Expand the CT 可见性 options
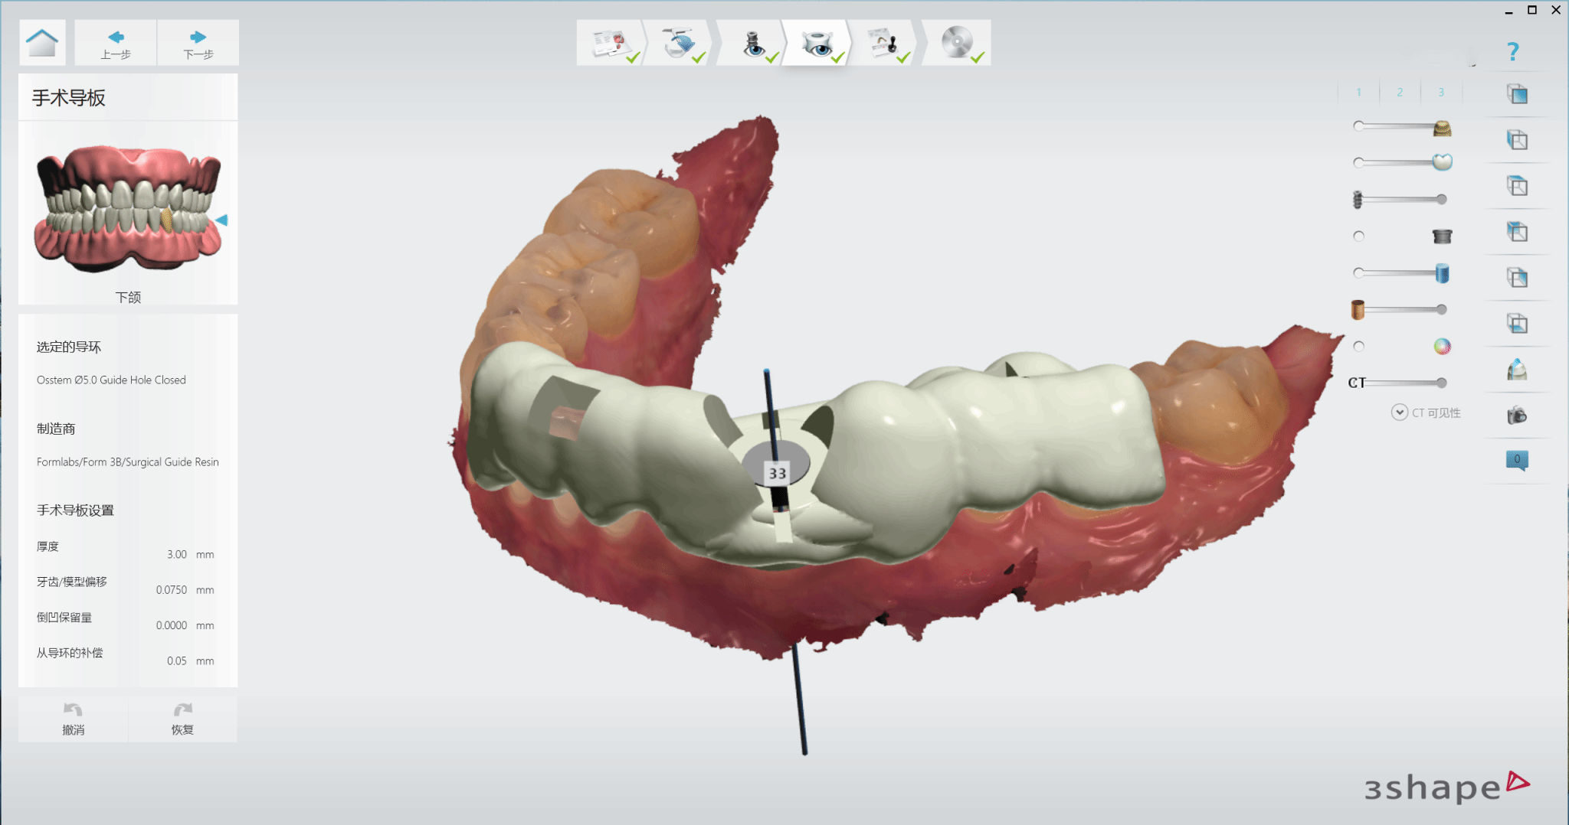This screenshot has width=1569, height=825. click(x=1399, y=412)
